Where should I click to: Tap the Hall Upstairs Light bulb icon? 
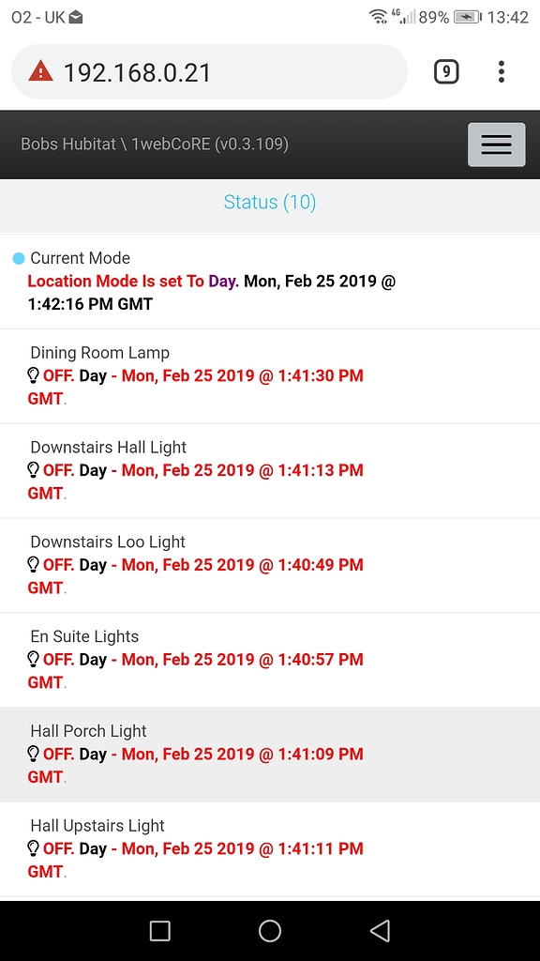34,848
